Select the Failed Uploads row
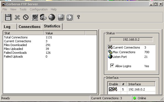This screenshot has width=164, height=102. (x=50, y=56)
